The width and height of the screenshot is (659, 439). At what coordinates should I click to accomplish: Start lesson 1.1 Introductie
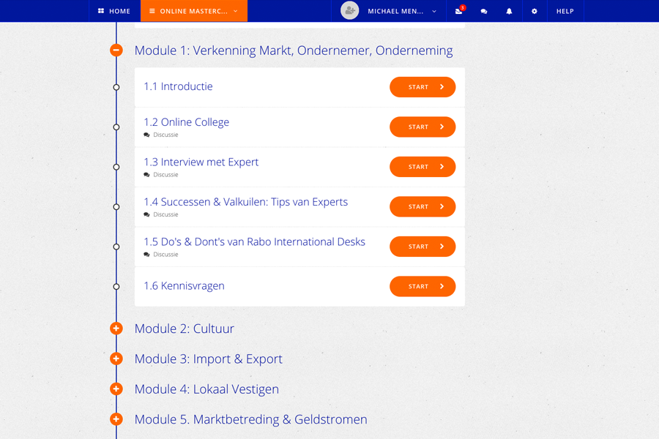click(422, 87)
